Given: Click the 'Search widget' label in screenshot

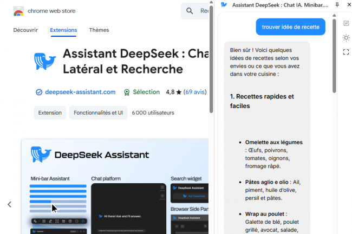Looking at the screenshot, I should point(186,178).
